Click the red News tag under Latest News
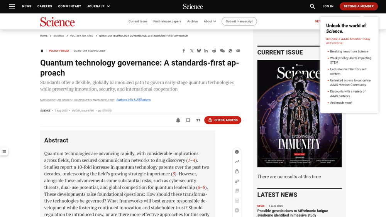This screenshot has height=217, width=386. [261, 206]
